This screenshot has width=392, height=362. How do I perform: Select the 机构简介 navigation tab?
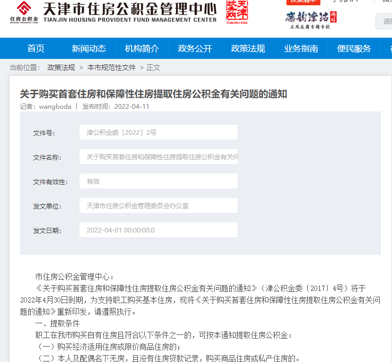coord(142,48)
